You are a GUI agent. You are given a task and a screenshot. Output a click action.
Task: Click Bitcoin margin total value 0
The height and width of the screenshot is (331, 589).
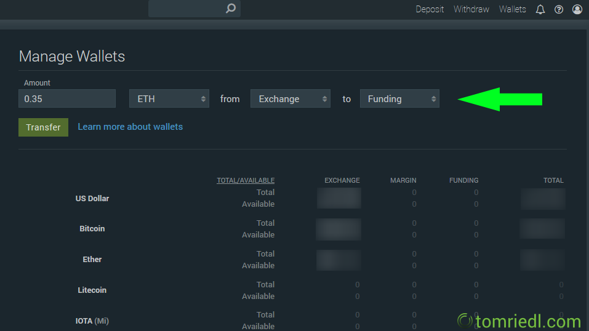coord(414,223)
